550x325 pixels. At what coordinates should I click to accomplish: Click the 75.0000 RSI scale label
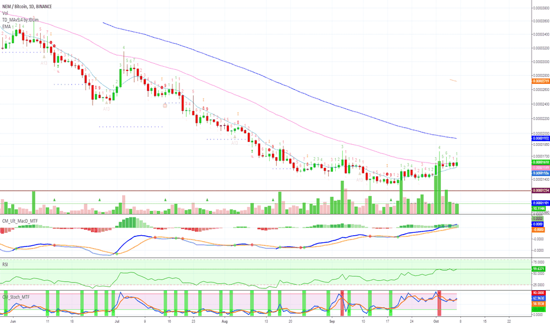pyautogui.click(x=539, y=262)
